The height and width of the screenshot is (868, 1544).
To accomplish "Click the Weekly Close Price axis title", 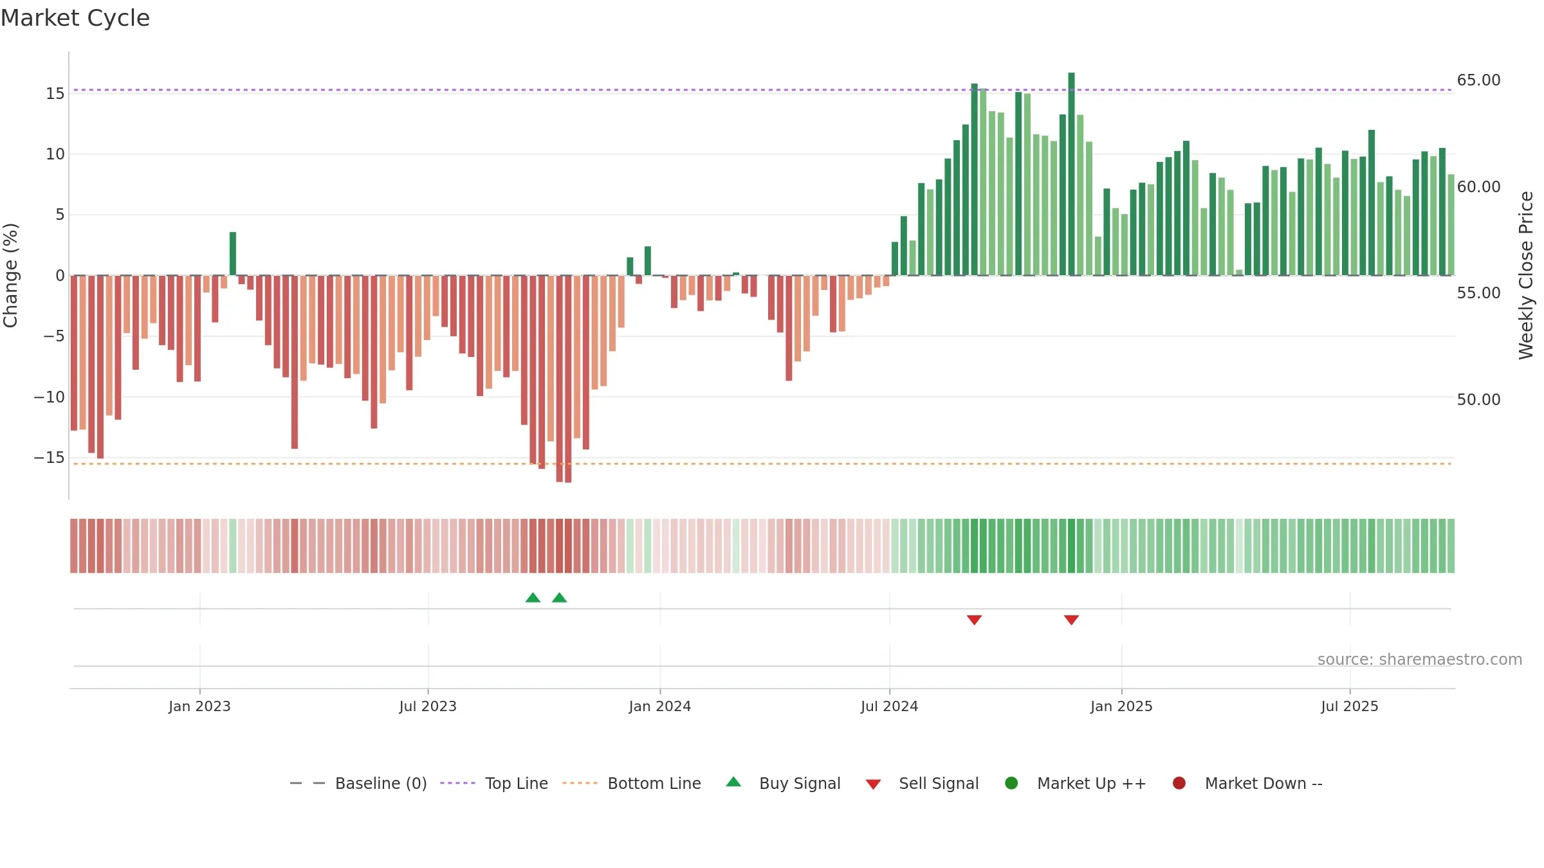I will (x=1526, y=275).
